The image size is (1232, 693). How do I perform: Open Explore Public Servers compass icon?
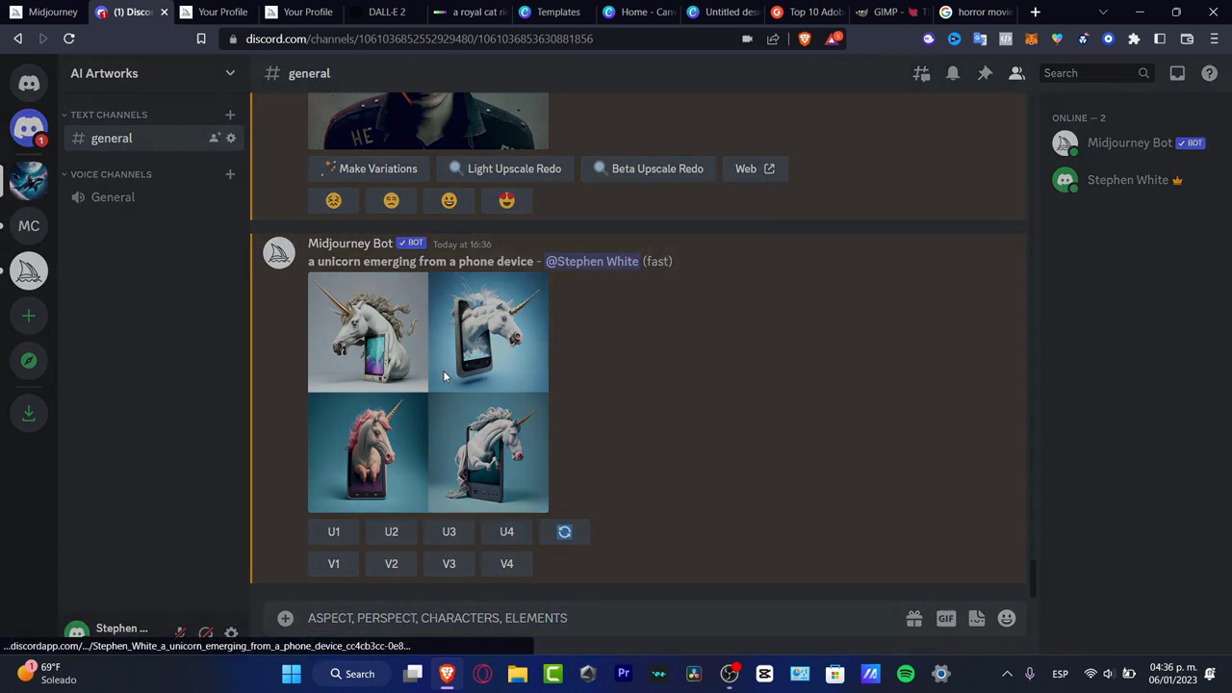(29, 361)
